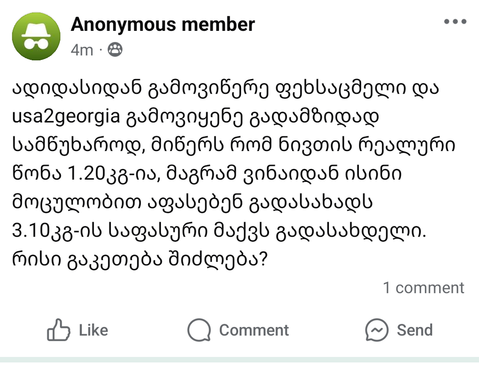Click the group audience icon beside 4m

coord(115,49)
